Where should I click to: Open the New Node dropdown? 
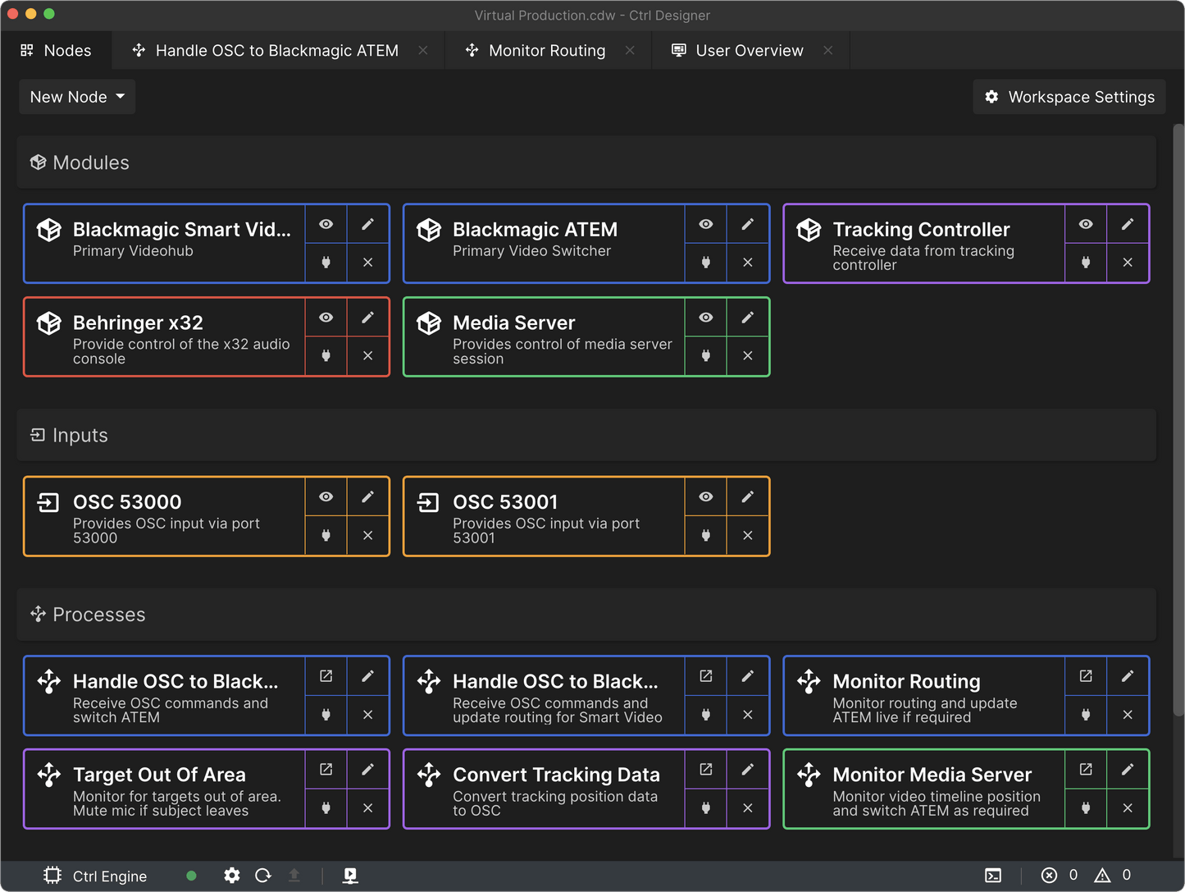[x=77, y=97]
